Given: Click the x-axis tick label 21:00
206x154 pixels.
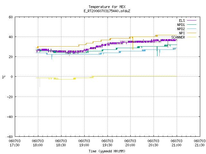Looking at the screenshot, I should point(177,145).
